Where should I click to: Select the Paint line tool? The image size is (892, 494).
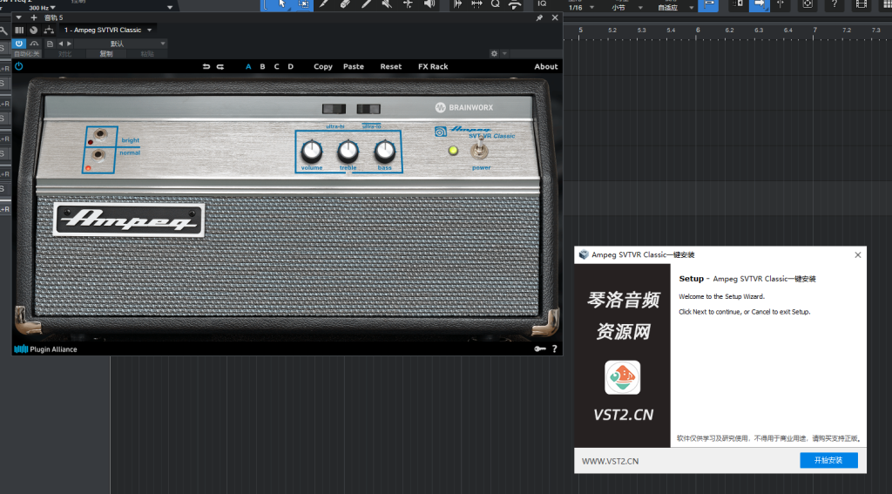[x=367, y=4]
